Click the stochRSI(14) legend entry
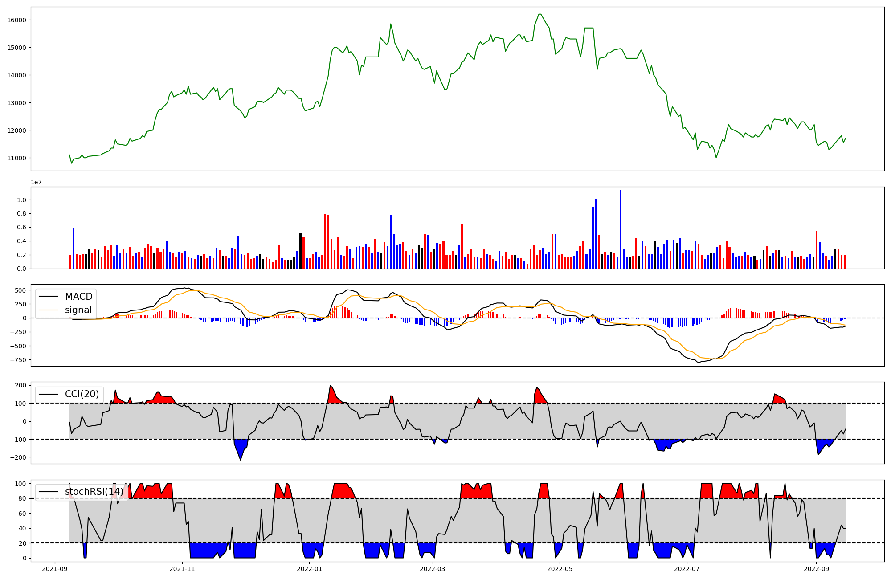Screen dimensions: 891x579 coord(94,492)
